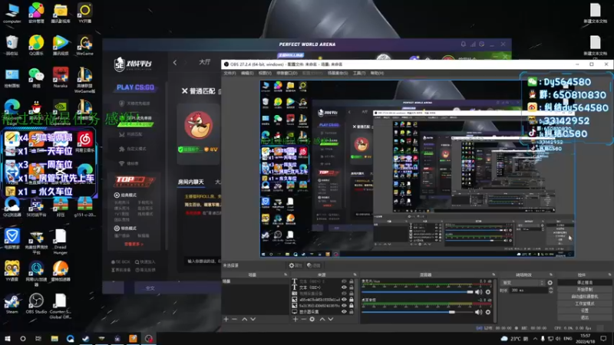Image resolution: width=614 pixels, height=345 pixels.
Task: Open WeGame desktop shortcut
Action: (84, 45)
